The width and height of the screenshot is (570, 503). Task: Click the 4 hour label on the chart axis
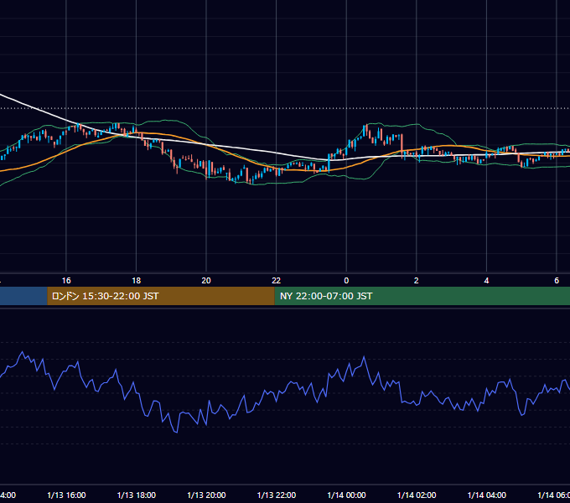[x=486, y=281]
